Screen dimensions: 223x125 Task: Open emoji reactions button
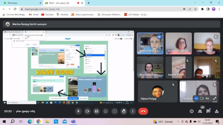105,111
